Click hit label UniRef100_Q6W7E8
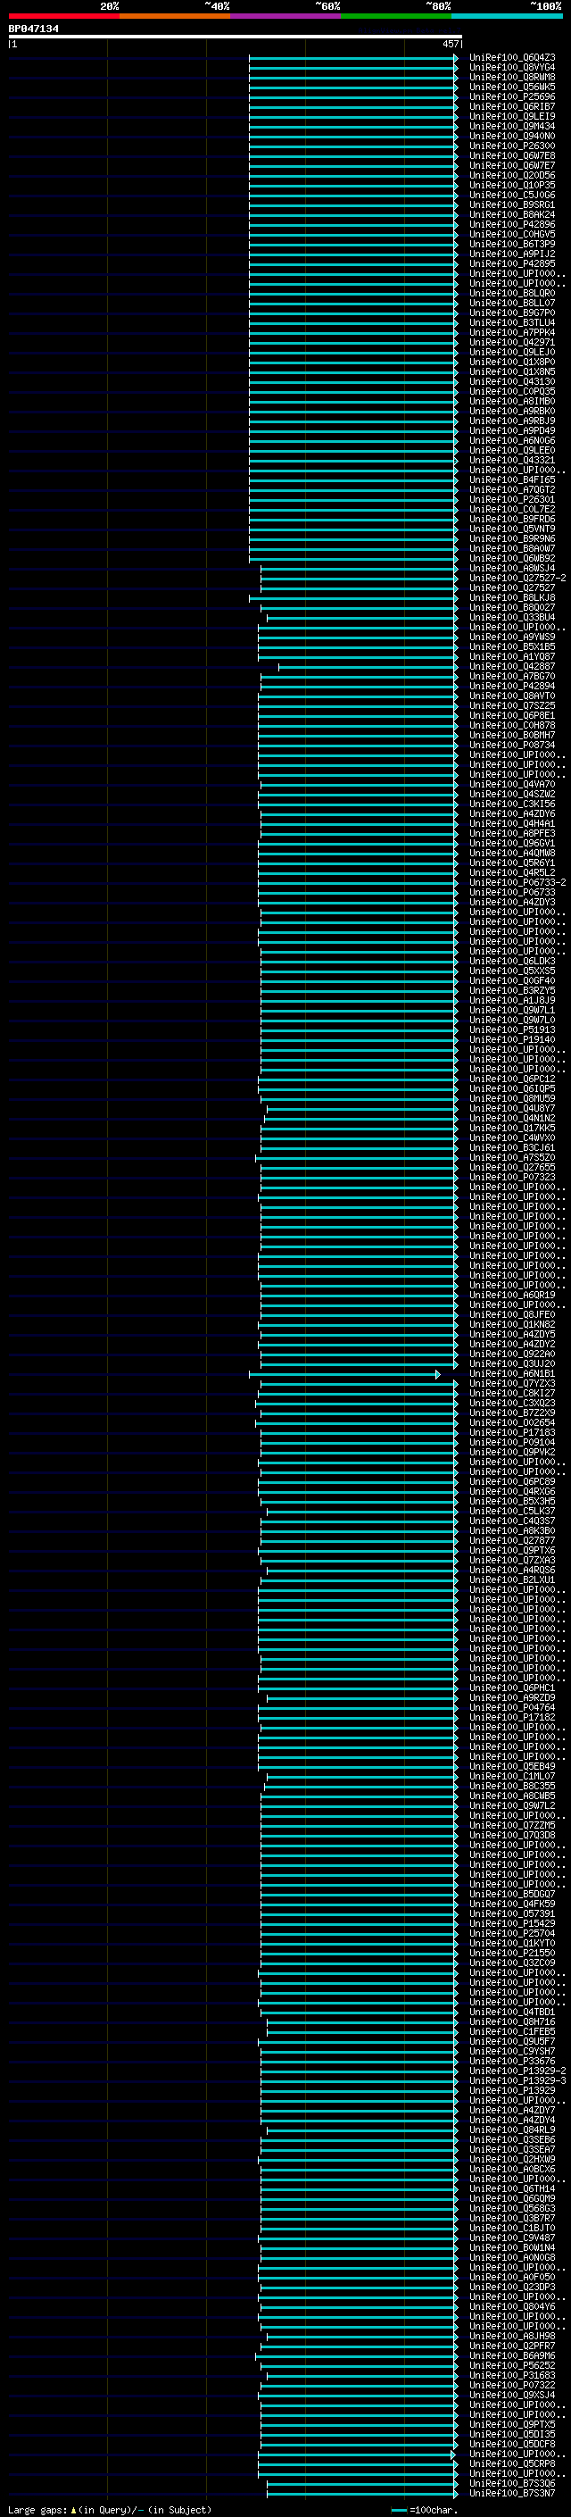571x2517 pixels. (512, 155)
